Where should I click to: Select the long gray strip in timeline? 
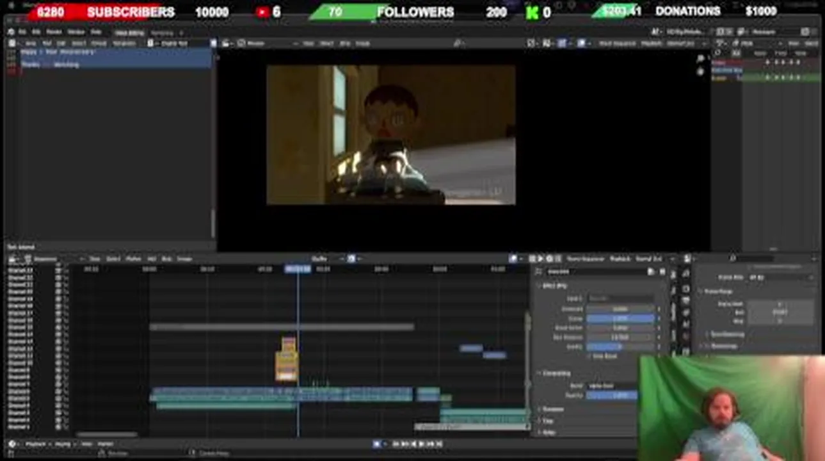[282, 327]
